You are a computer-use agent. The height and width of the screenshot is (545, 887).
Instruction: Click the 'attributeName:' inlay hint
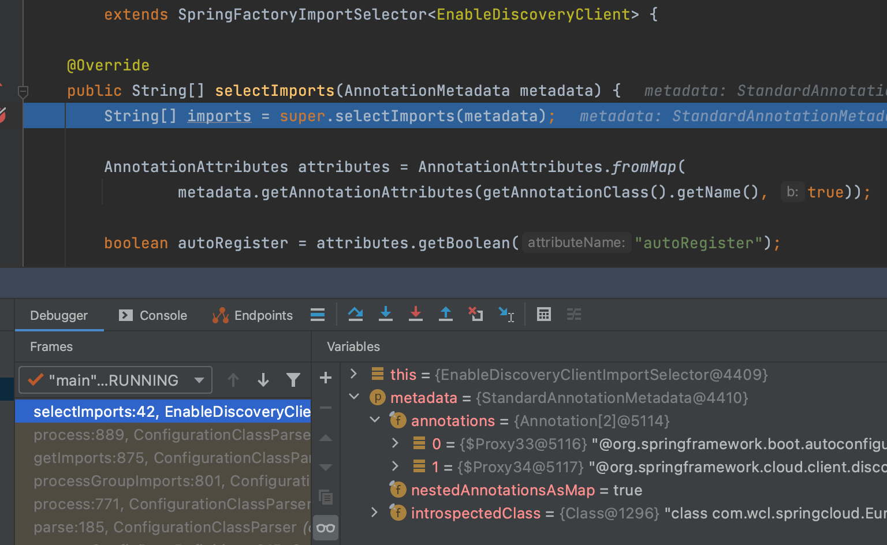click(576, 242)
